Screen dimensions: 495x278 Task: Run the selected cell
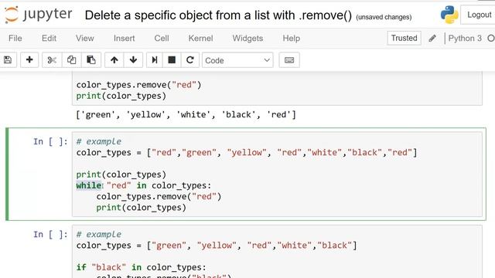[x=155, y=60]
